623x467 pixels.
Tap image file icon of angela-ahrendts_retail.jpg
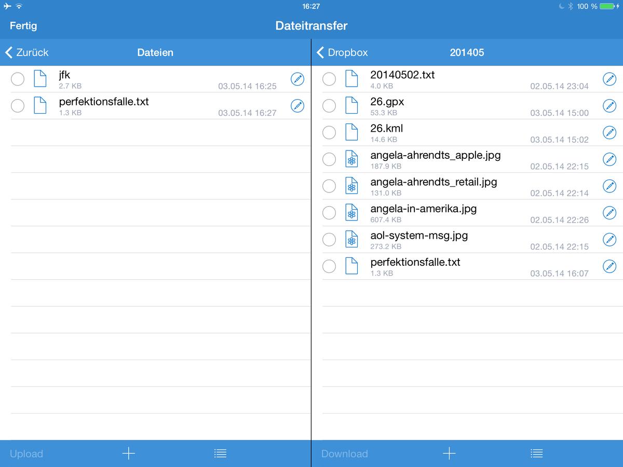(351, 186)
